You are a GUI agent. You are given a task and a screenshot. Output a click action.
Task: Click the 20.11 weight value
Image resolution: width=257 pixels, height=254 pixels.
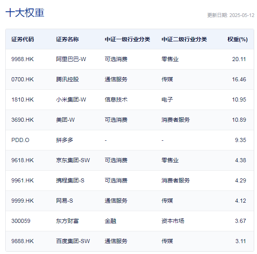click(x=239, y=59)
